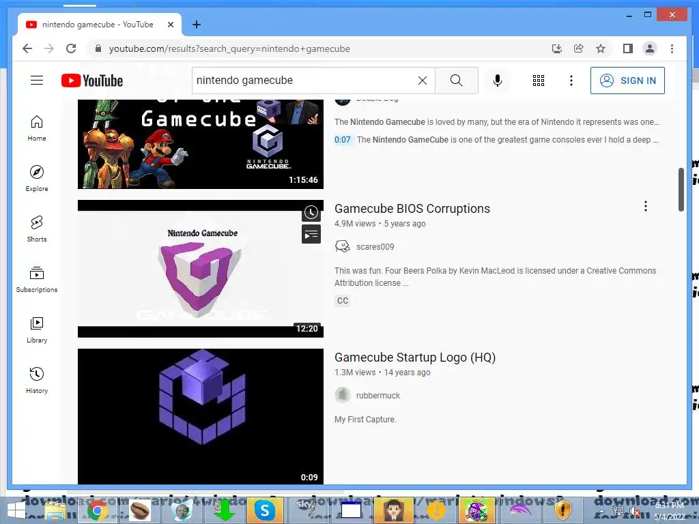This screenshot has height=524, width=699.
Task: Open Explore in sidebar
Action: (x=37, y=178)
